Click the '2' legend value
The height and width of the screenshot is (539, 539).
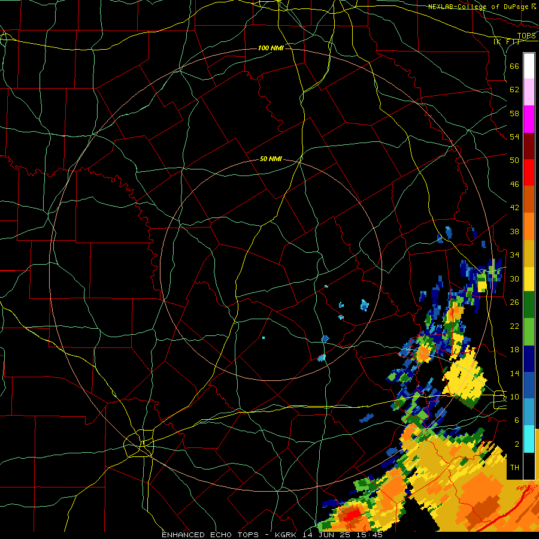click(516, 444)
